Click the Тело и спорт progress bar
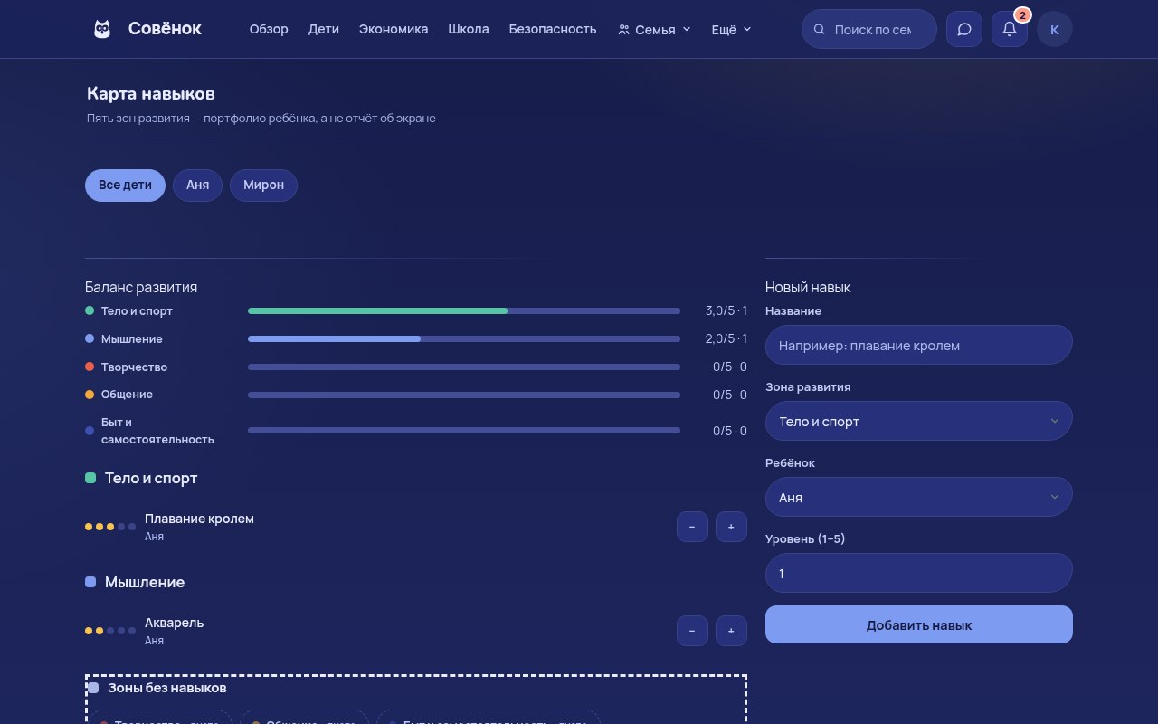1158x724 pixels. (x=464, y=310)
